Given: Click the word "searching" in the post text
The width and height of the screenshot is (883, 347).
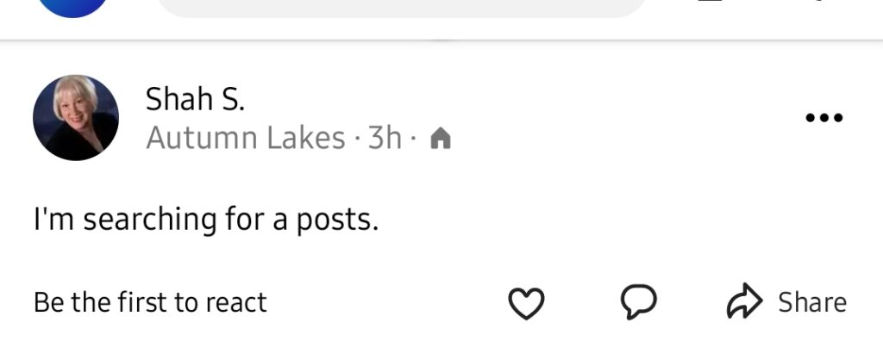Looking at the screenshot, I should tap(138, 220).
